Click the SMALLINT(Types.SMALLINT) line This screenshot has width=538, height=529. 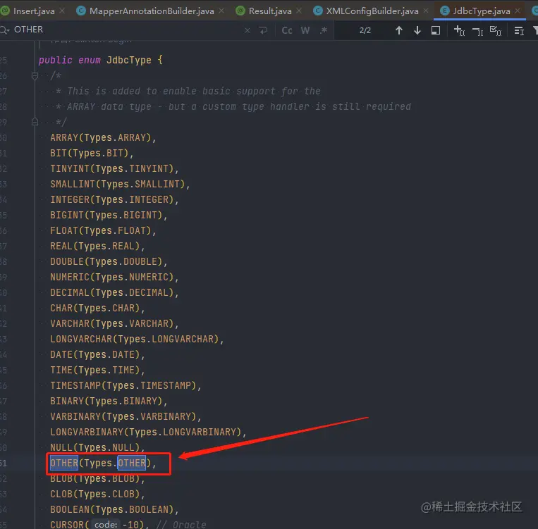[x=120, y=184]
